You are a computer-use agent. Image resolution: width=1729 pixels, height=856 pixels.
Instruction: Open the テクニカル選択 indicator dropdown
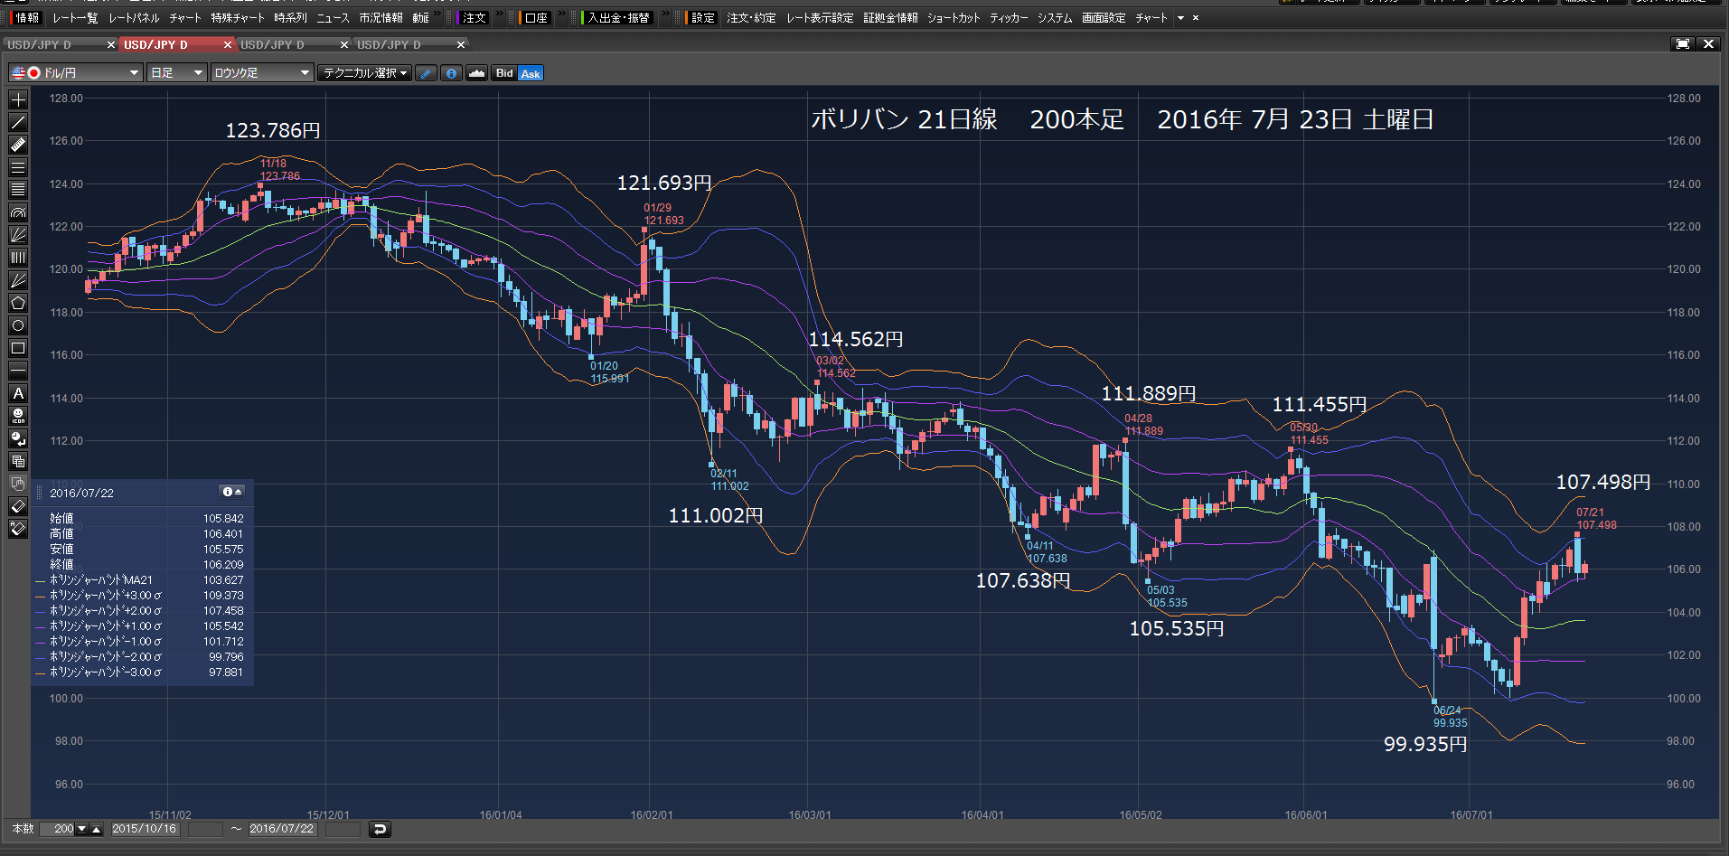pyautogui.click(x=365, y=73)
